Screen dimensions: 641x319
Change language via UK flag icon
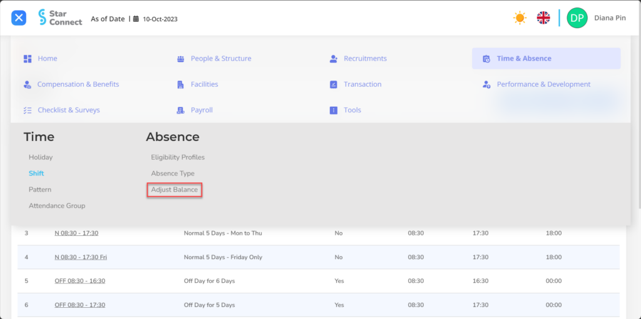click(x=543, y=18)
